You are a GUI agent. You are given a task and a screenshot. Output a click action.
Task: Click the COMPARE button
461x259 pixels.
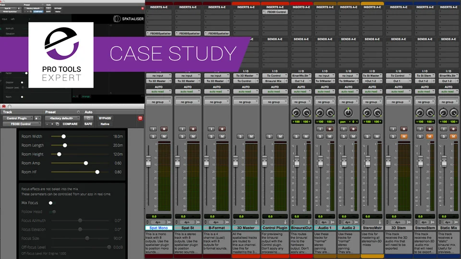(70, 124)
